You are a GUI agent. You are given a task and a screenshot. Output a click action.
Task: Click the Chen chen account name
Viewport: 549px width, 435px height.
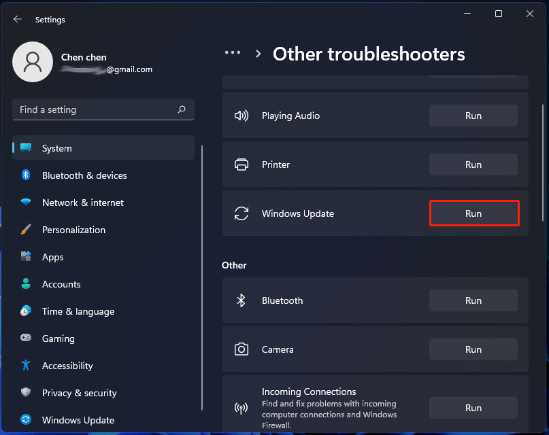(84, 57)
